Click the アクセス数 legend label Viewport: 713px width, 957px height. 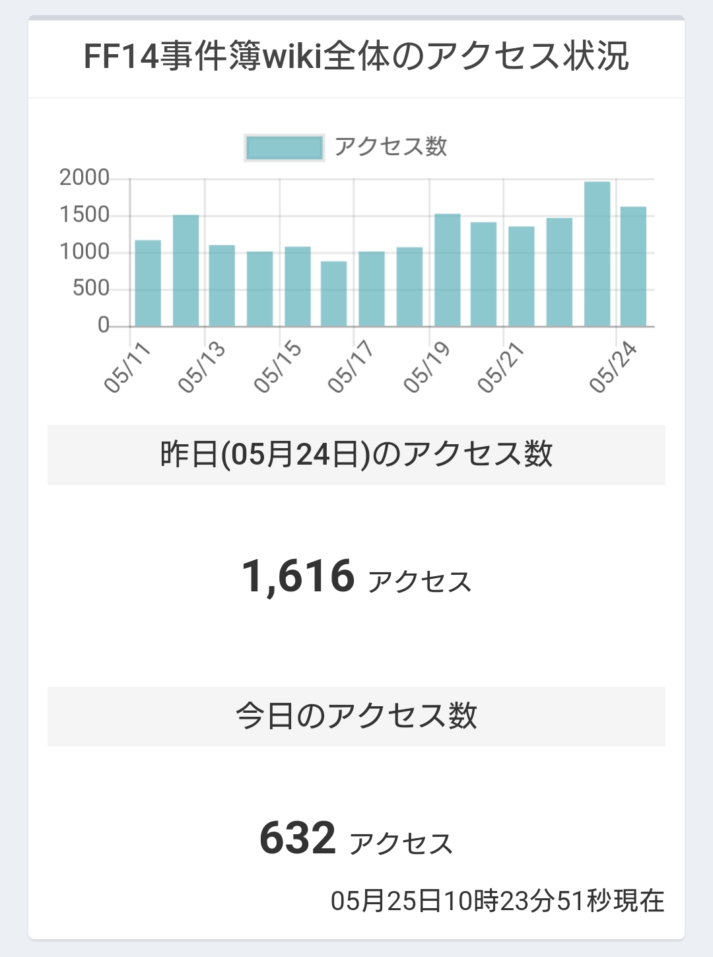(x=391, y=147)
